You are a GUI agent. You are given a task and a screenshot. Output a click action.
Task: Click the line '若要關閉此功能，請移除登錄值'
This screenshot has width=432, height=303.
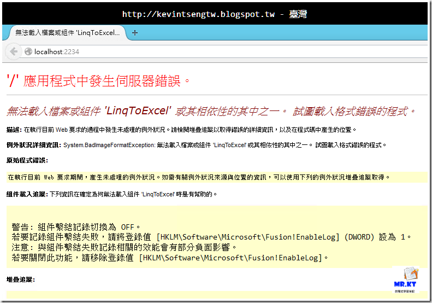pyautogui.click(x=170, y=258)
